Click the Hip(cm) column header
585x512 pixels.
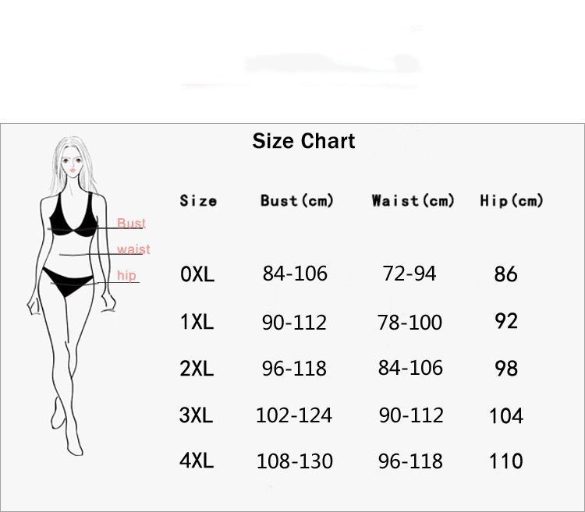pyautogui.click(x=511, y=200)
